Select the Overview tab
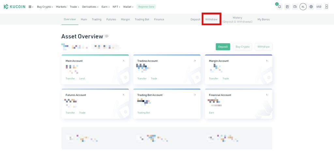This screenshot has width=334, height=152. [70, 19]
